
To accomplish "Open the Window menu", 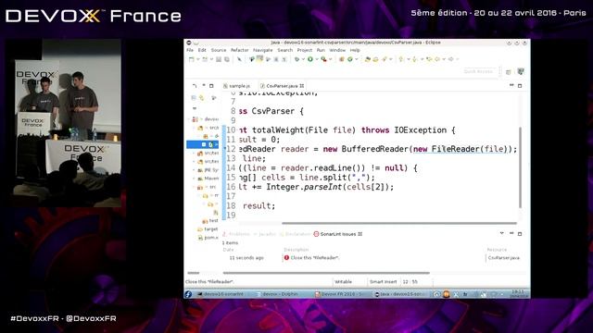I will point(337,50).
